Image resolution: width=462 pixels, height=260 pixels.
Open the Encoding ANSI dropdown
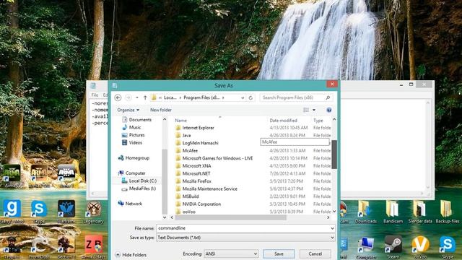[231, 253]
